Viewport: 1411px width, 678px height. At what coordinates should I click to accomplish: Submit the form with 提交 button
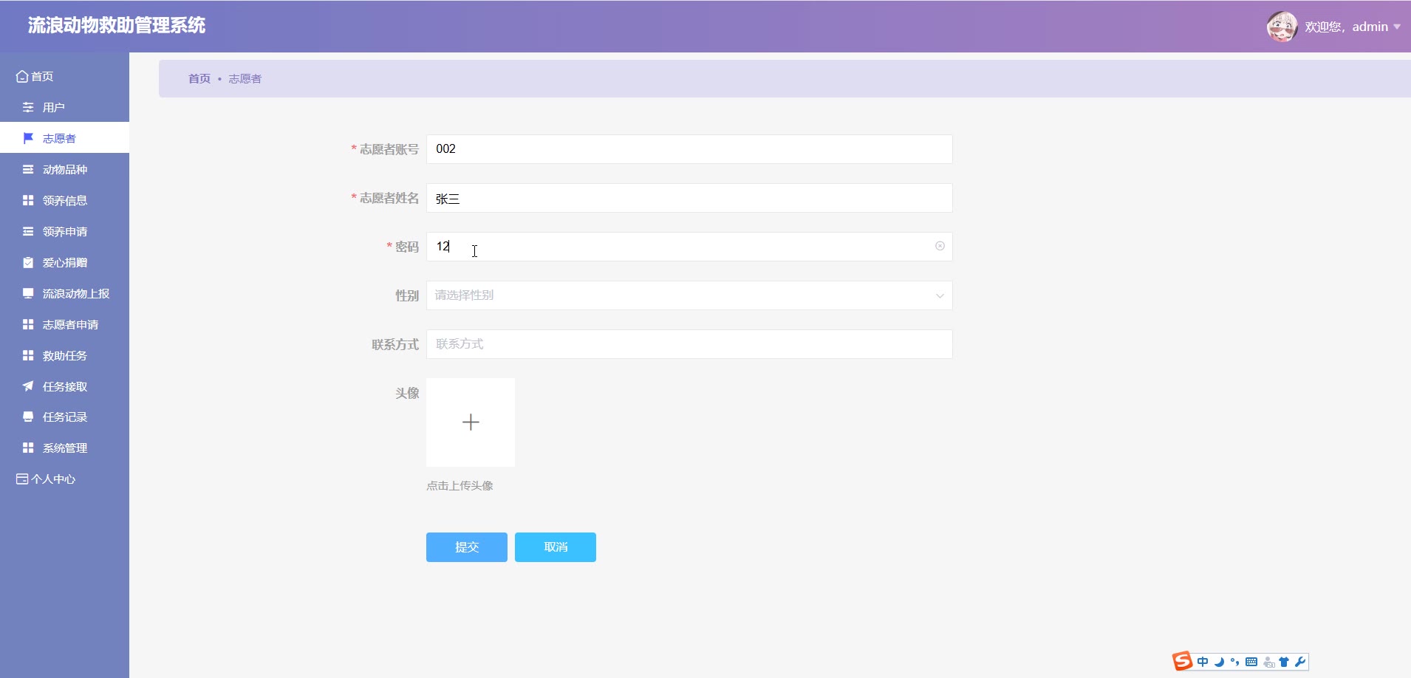click(x=466, y=547)
